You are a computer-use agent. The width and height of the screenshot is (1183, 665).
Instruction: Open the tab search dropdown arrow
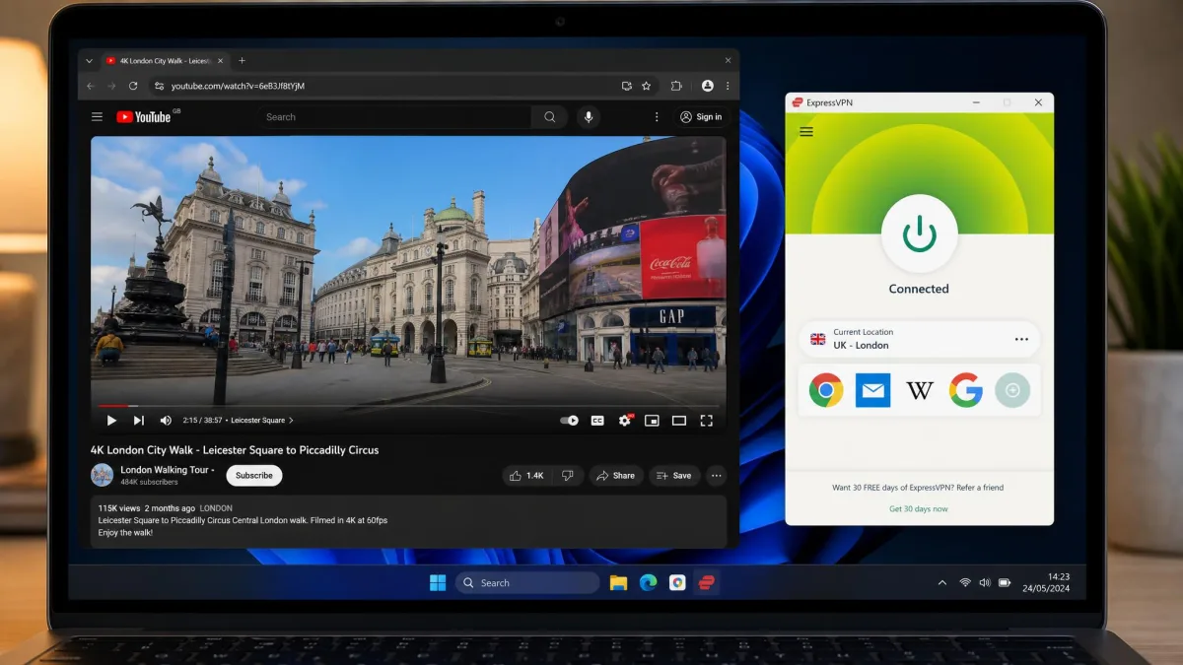(x=89, y=61)
